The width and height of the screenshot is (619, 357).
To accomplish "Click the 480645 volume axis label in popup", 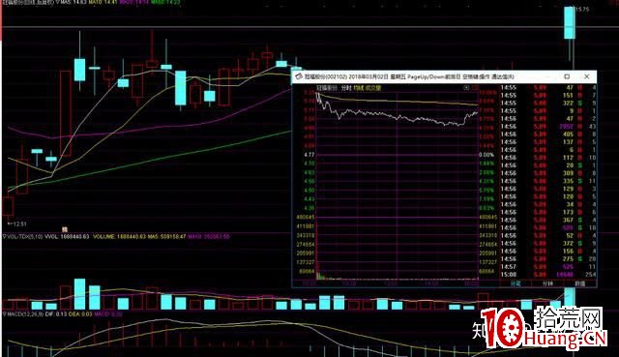I will 306,218.
